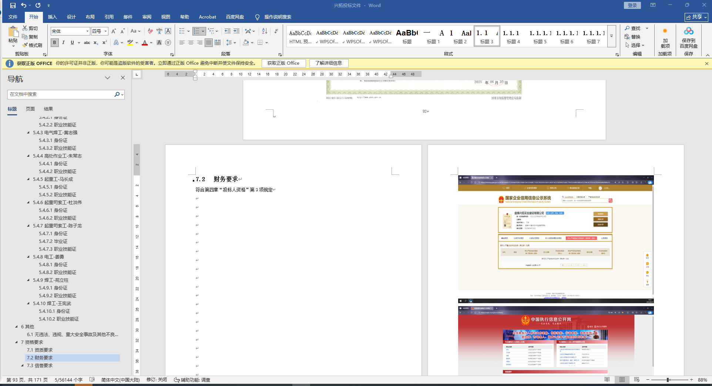Click the 共享 share button
The height and width of the screenshot is (386, 712).
[696, 17]
